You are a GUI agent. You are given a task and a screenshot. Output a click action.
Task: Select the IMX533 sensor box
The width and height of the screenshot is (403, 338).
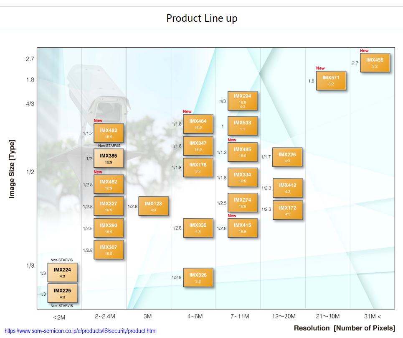coord(242,125)
